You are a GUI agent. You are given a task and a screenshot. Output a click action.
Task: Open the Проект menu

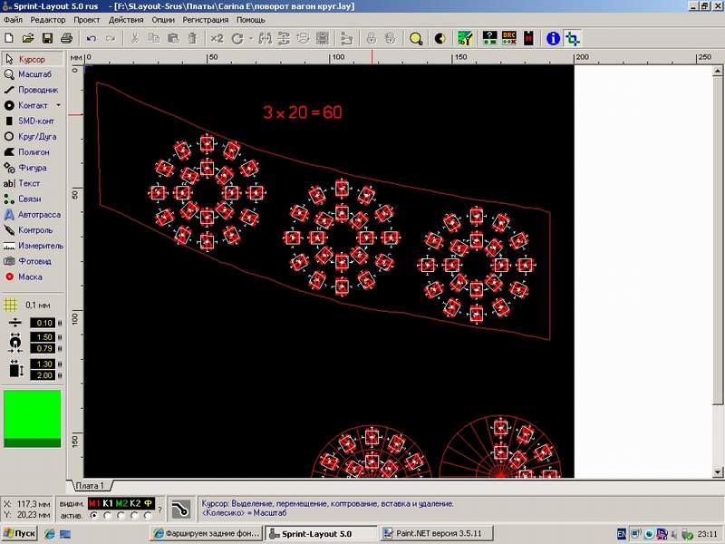[87, 19]
